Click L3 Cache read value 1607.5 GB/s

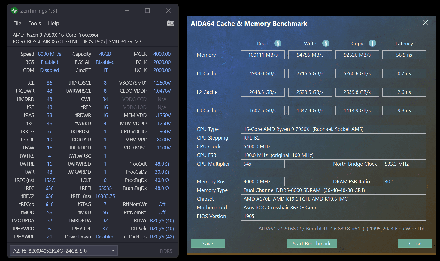(x=263, y=110)
